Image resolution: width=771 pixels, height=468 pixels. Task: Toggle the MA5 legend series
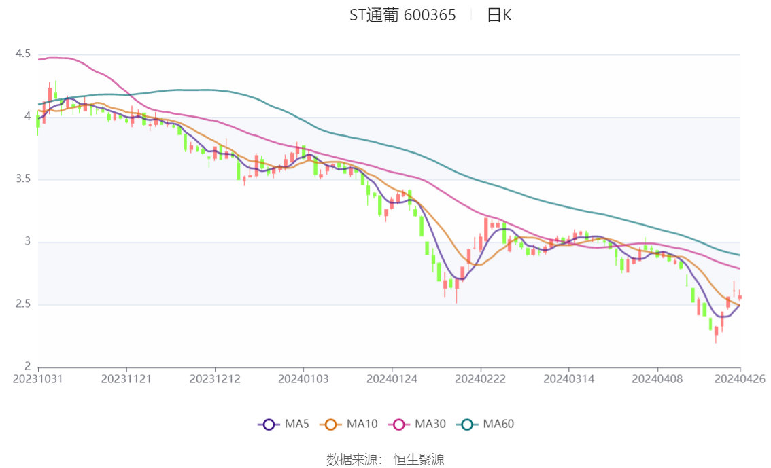pyautogui.click(x=284, y=424)
